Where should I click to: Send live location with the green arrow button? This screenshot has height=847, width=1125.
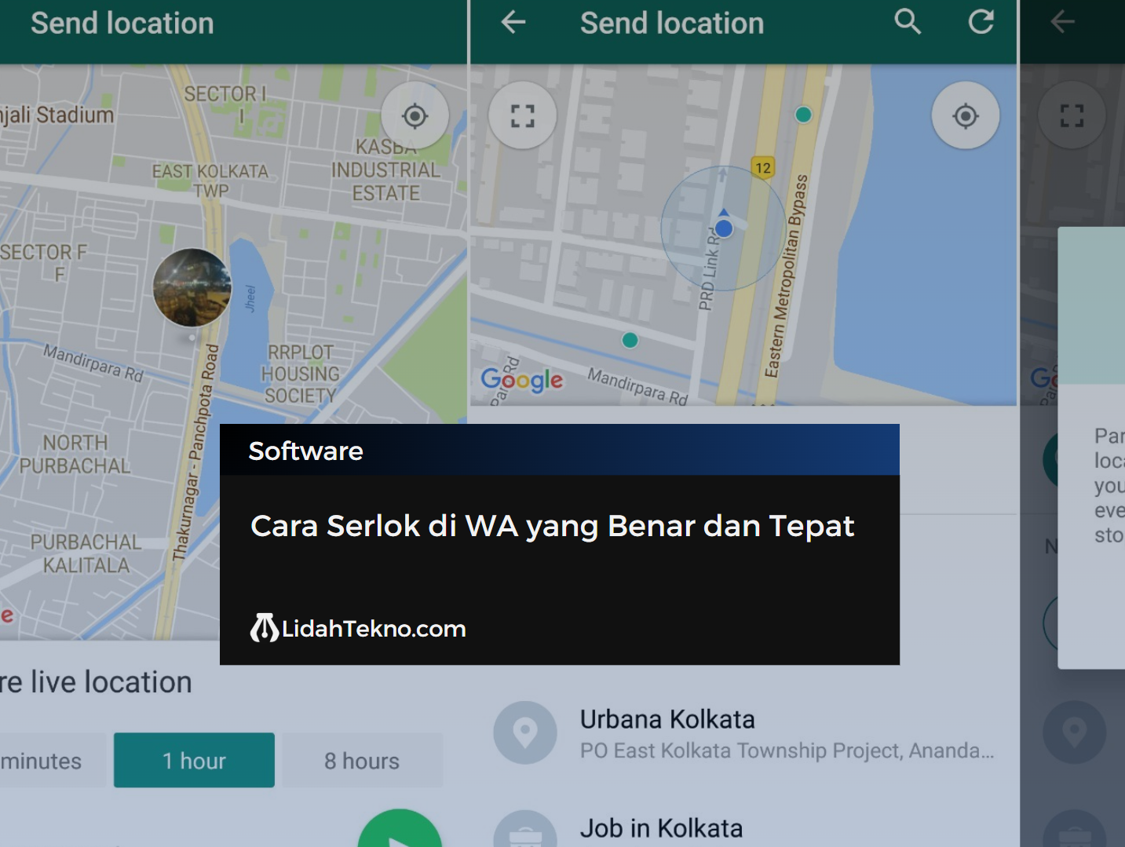point(400,829)
